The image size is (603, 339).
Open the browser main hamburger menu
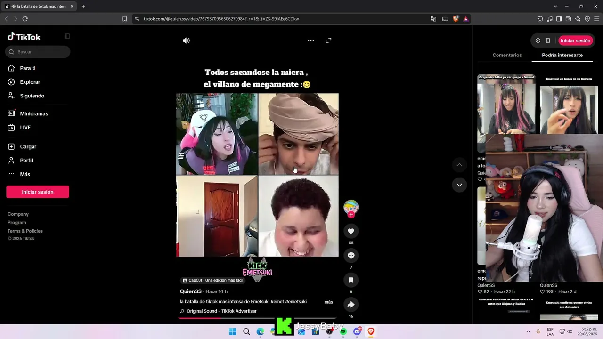point(597,19)
